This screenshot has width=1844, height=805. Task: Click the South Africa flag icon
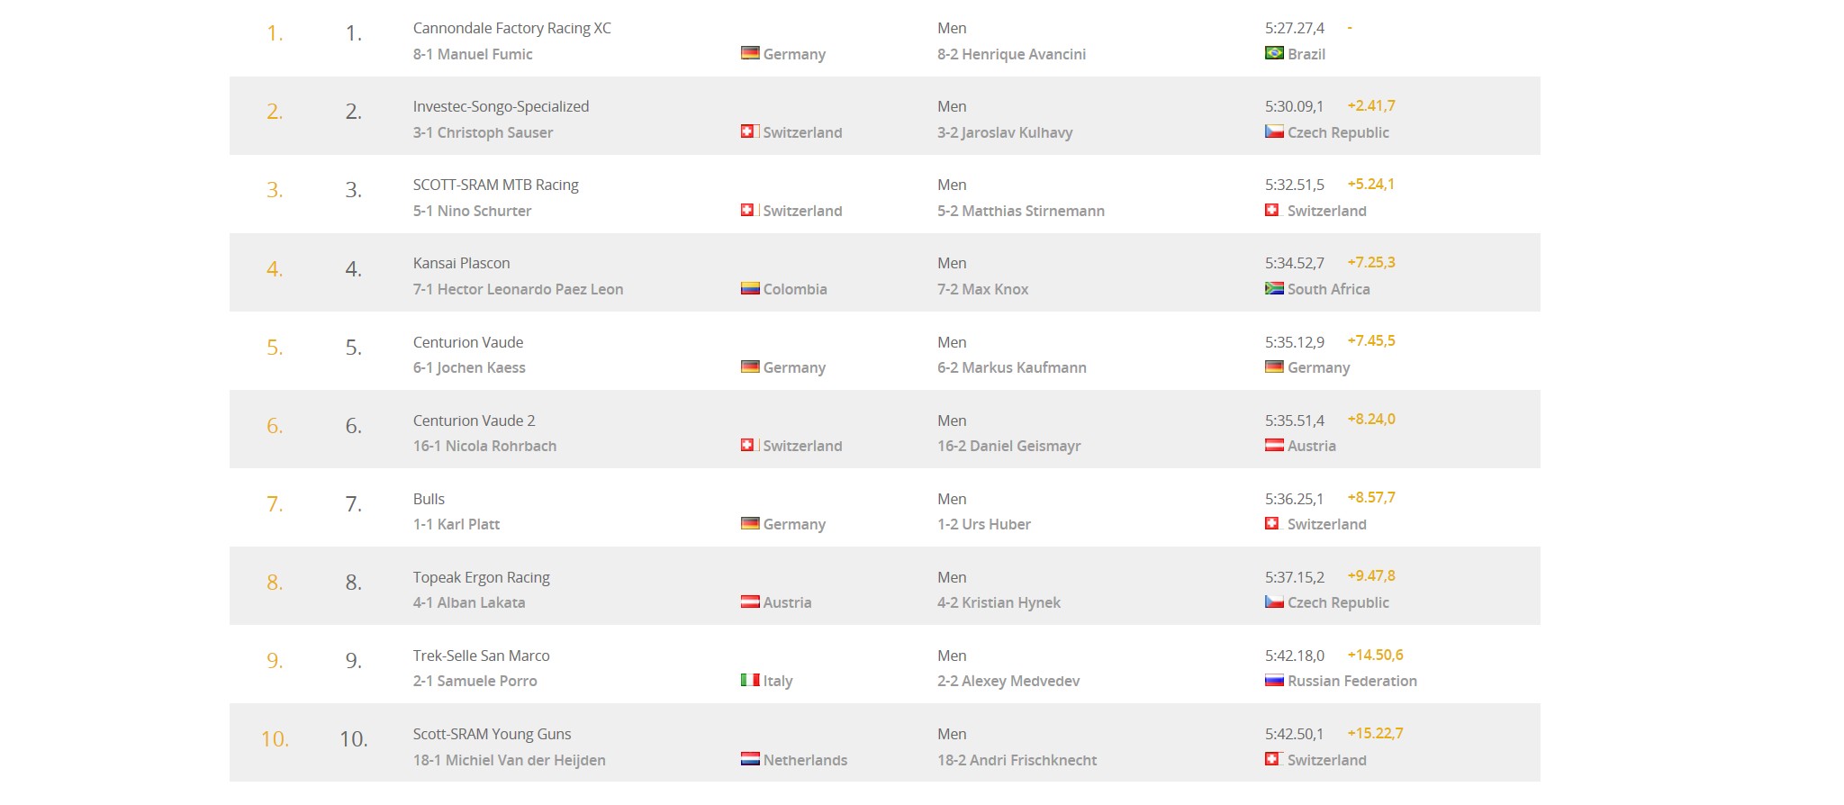(x=1274, y=288)
